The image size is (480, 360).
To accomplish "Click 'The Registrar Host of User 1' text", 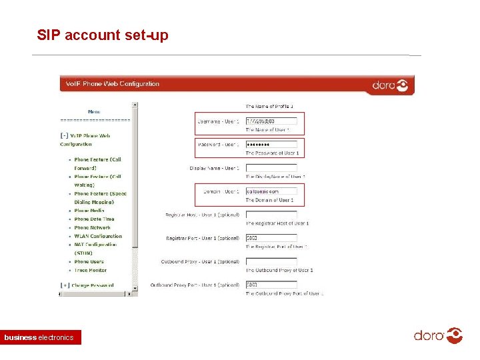I will 277,223.
